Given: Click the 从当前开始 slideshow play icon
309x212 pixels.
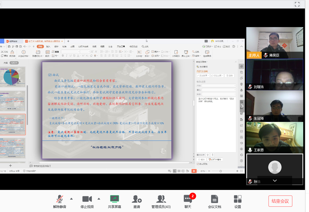Looking at the screenshot, I should (23, 52).
